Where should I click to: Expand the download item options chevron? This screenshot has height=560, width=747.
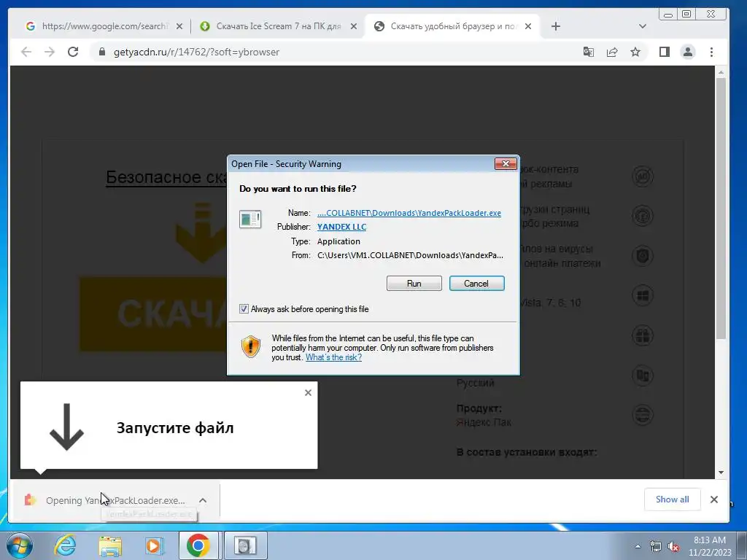(x=203, y=500)
